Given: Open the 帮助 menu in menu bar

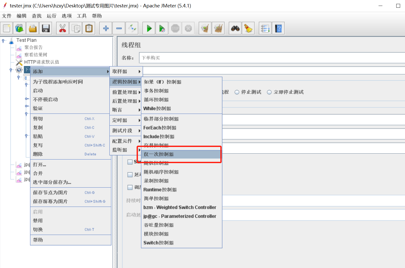Looking at the screenshot, I should (x=97, y=16).
